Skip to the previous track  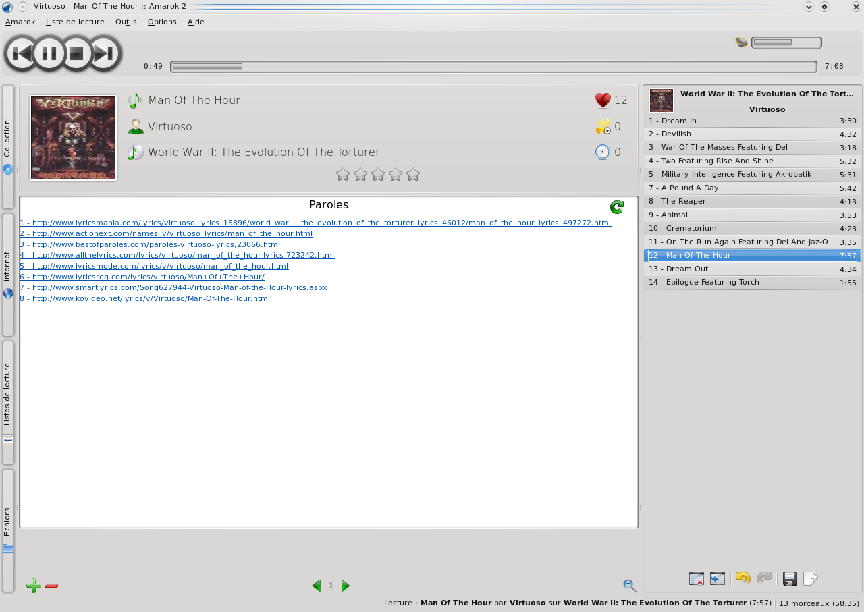pyautogui.click(x=22, y=53)
